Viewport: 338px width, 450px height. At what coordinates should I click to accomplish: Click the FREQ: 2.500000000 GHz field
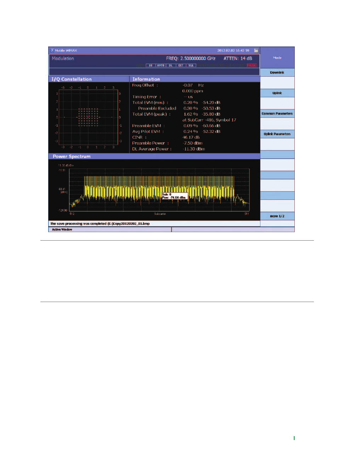pyautogui.click(x=191, y=59)
